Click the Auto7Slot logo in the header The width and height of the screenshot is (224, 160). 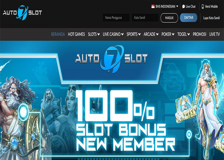[x=22, y=12]
